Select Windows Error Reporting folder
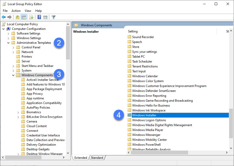 [149, 95]
